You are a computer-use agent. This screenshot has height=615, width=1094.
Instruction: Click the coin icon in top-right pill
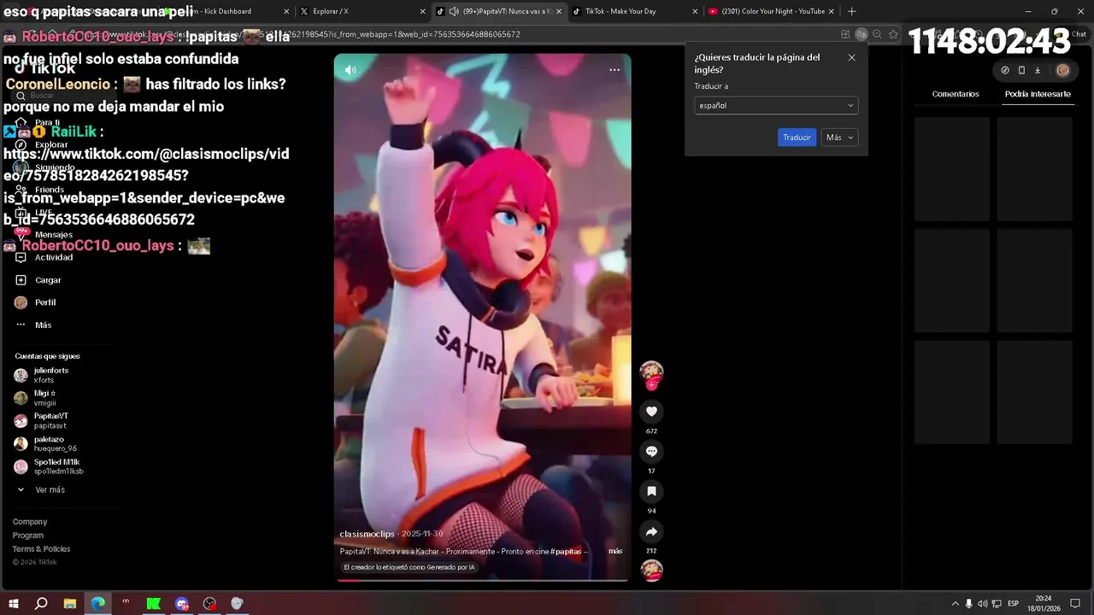pos(1005,70)
